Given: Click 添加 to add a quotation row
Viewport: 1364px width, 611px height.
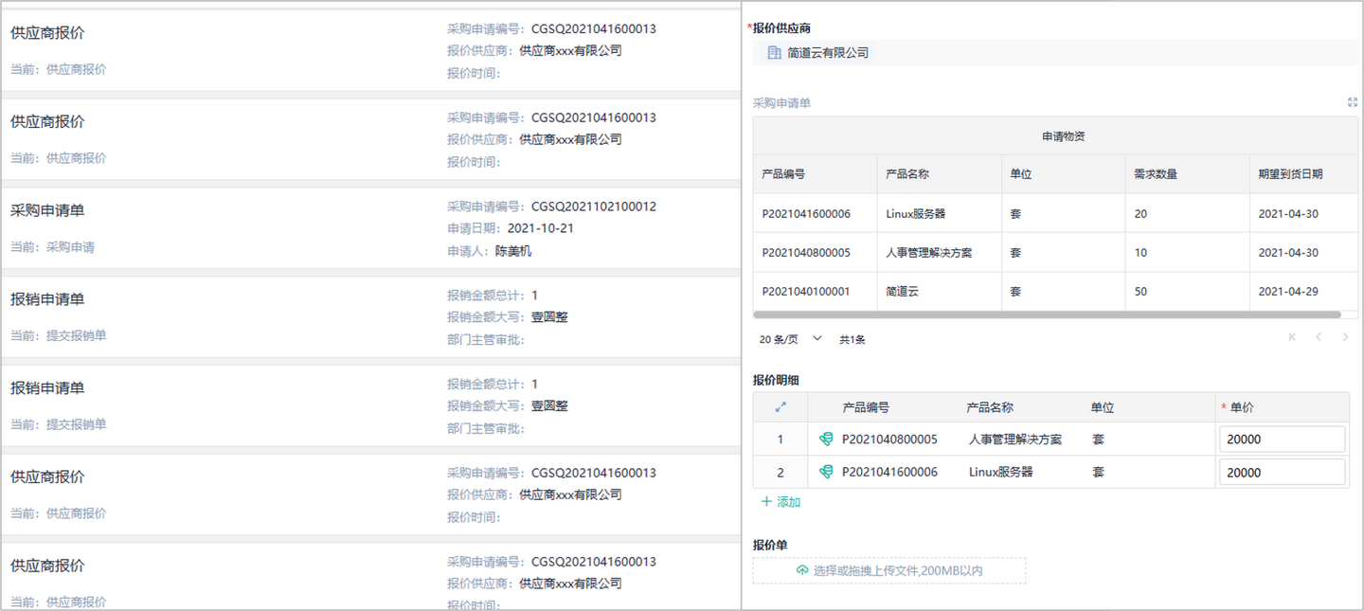Looking at the screenshot, I should coord(786,501).
